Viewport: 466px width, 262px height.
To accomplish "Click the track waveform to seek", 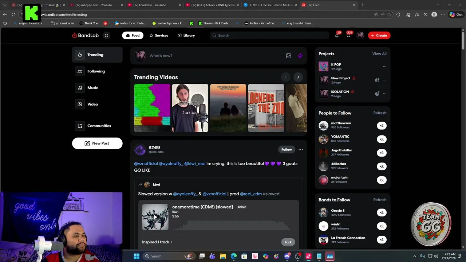I will coord(233,226).
